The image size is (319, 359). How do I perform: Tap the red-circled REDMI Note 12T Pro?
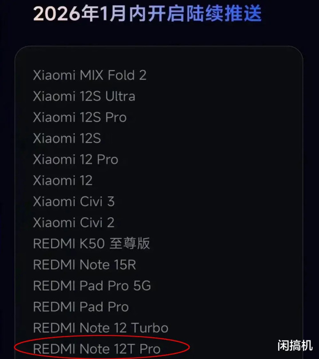click(x=97, y=349)
